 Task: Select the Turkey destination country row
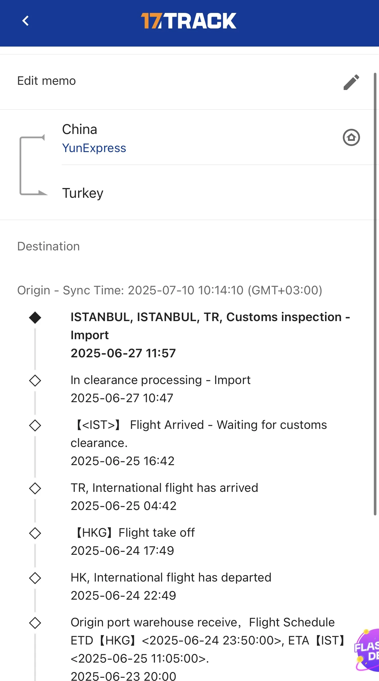(83, 193)
